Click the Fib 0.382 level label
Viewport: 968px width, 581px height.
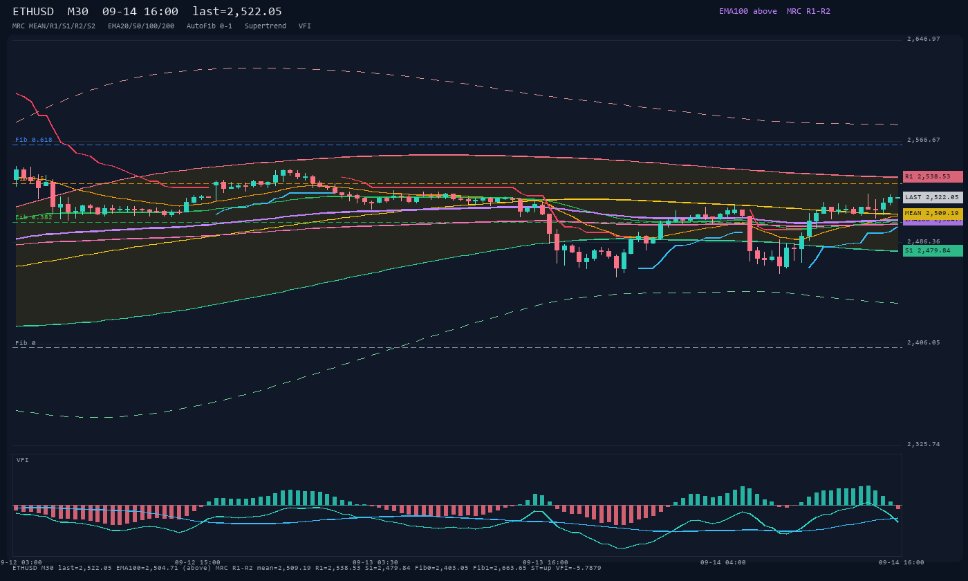tap(34, 217)
